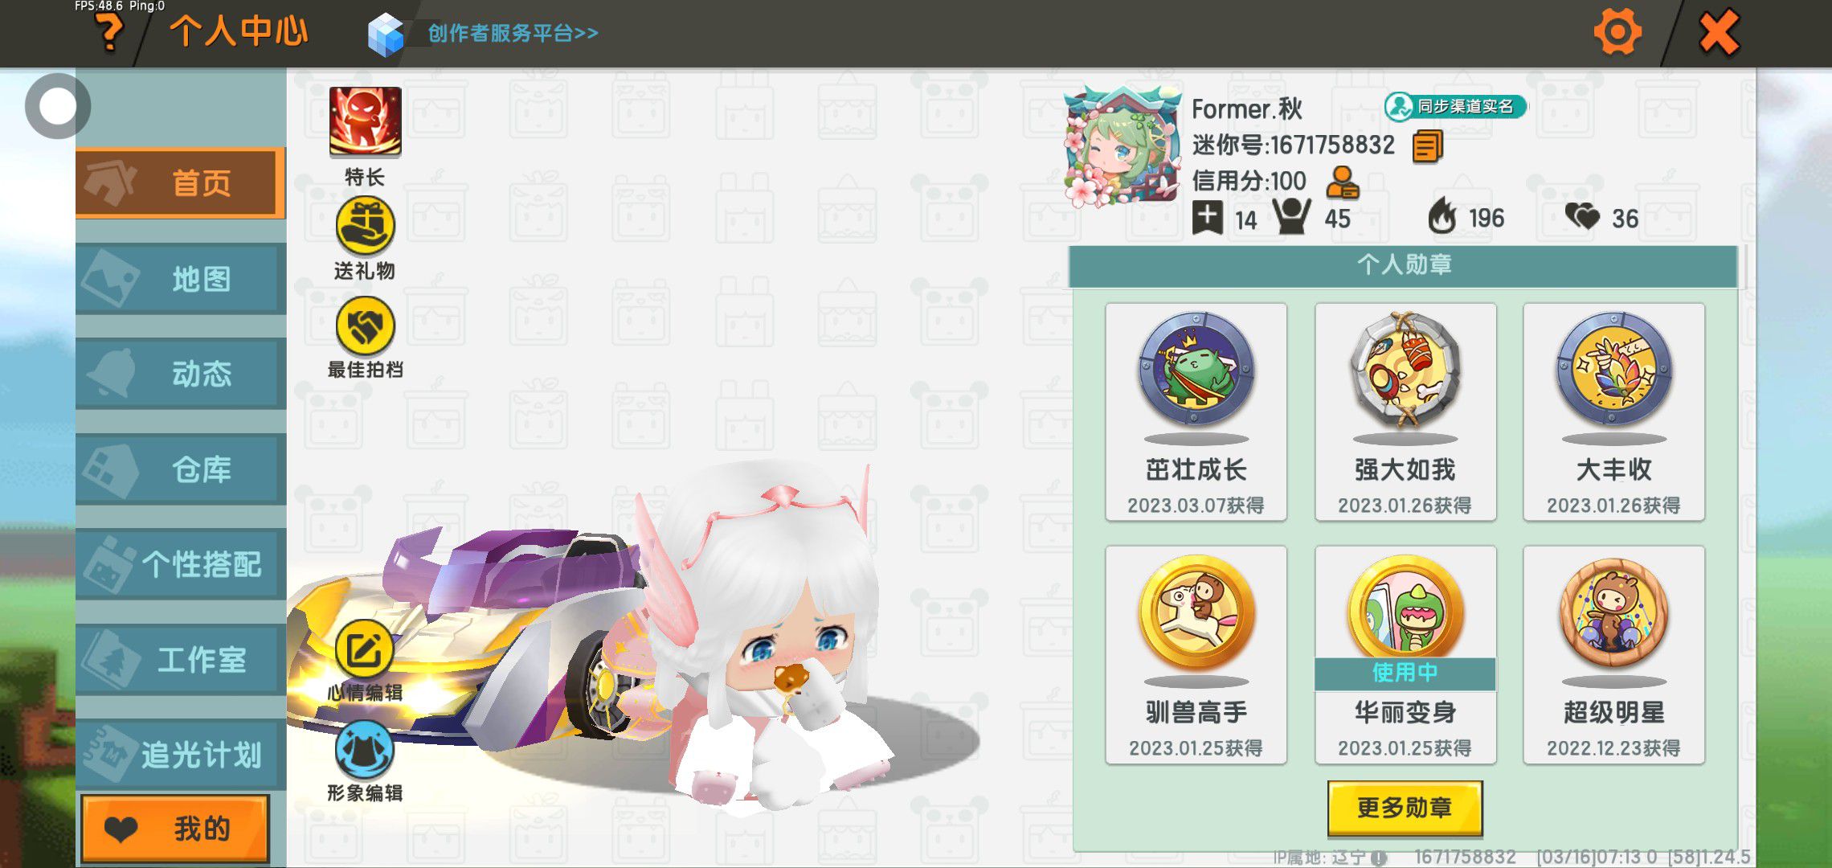Open the 特长 specialty icon

tap(365, 121)
